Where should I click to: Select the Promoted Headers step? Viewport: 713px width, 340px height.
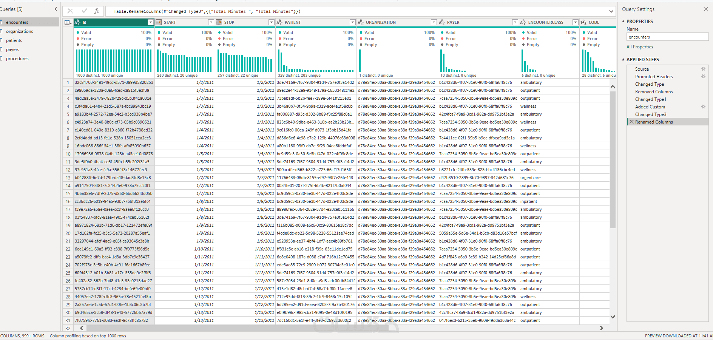pos(668,77)
